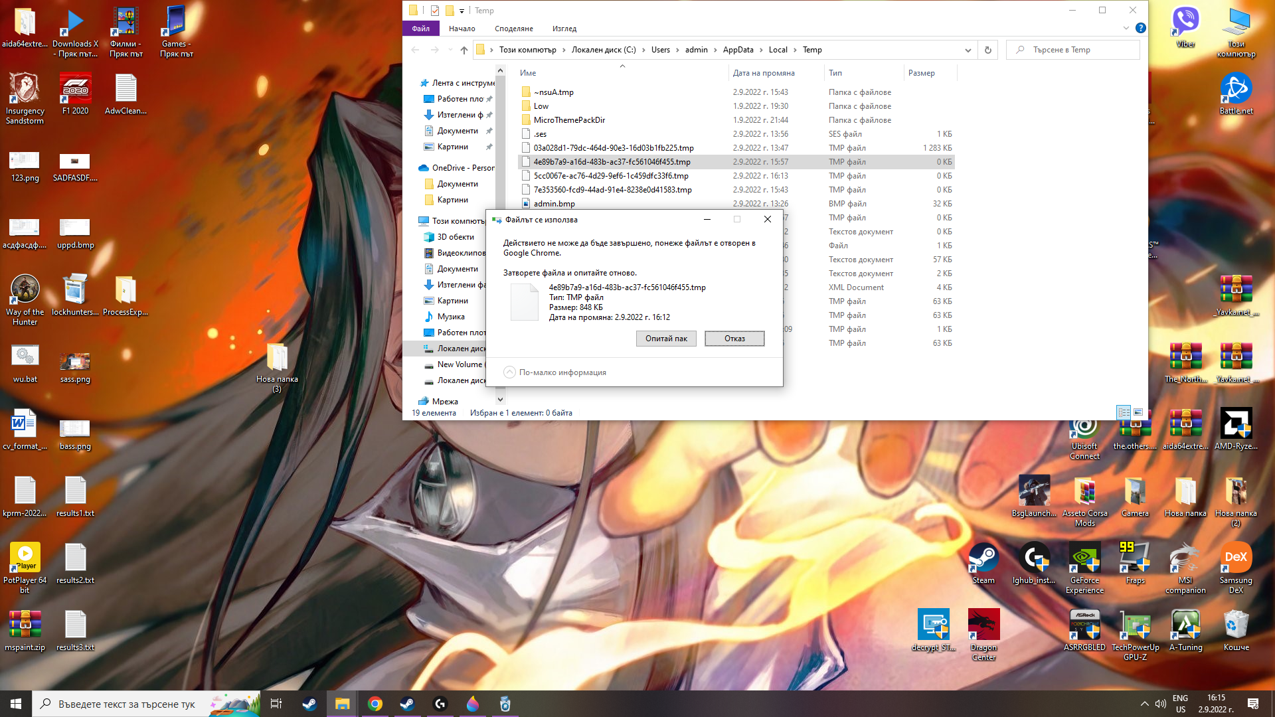Open the Steam desktop shortcut

(x=983, y=564)
